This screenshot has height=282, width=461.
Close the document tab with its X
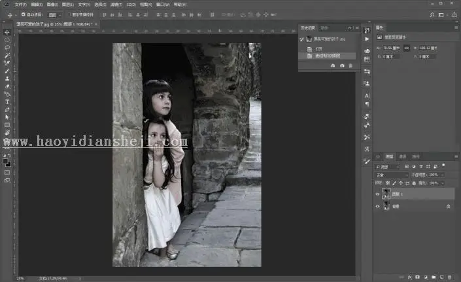pyautogui.click(x=96, y=24)
